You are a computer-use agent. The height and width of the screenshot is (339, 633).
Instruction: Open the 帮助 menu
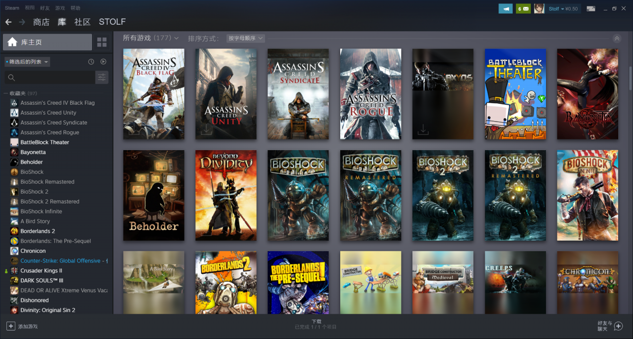pyautogui.click(x=75, y=8)
